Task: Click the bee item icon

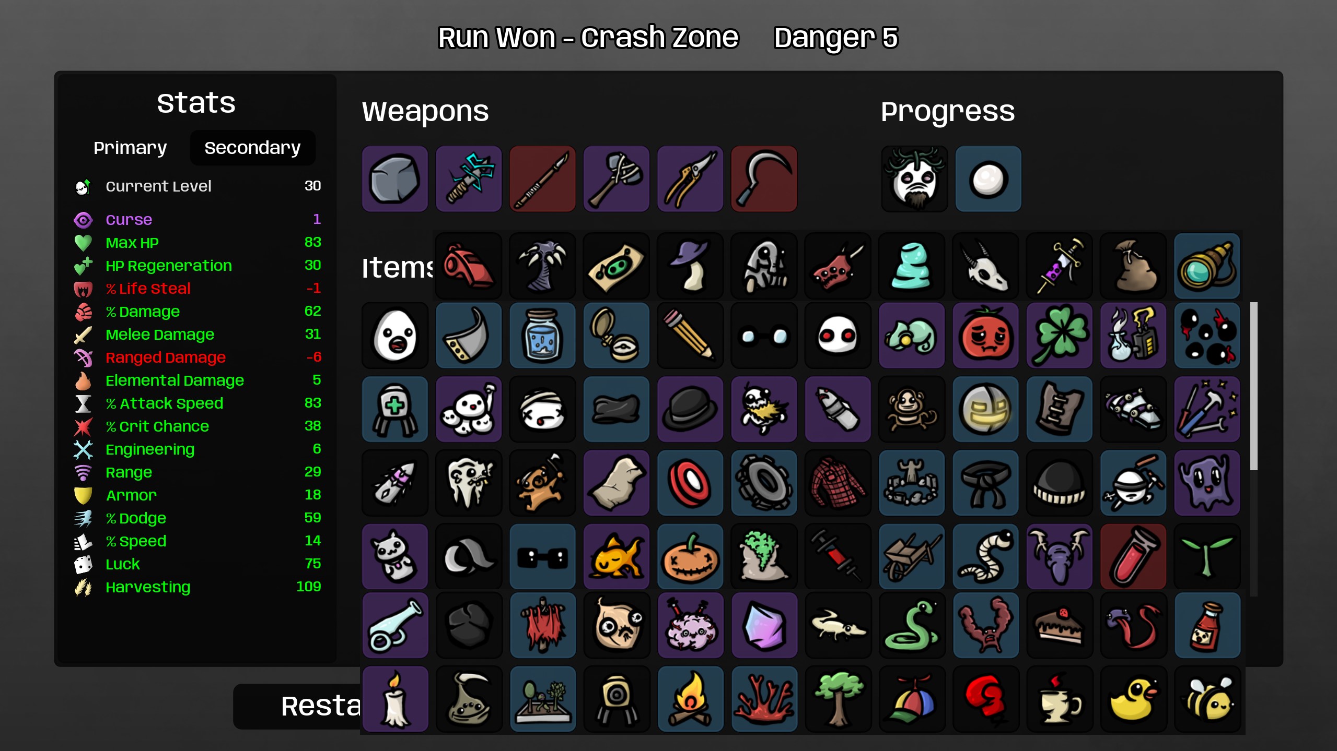Action: [x=1207, y=699]
